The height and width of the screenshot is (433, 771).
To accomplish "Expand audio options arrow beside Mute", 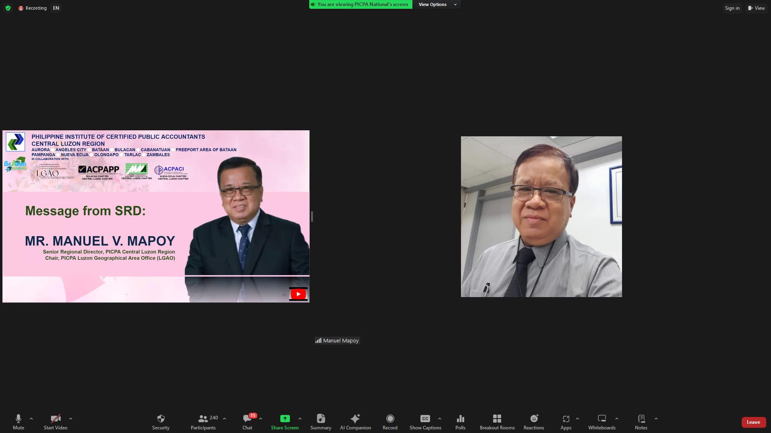I will click(x=31, y=419).
